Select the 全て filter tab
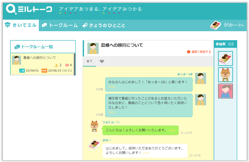 coord(89,61)
